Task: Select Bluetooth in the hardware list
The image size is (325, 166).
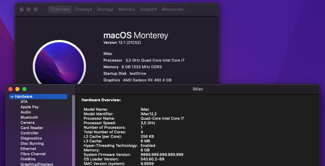Action: point(29,117)
